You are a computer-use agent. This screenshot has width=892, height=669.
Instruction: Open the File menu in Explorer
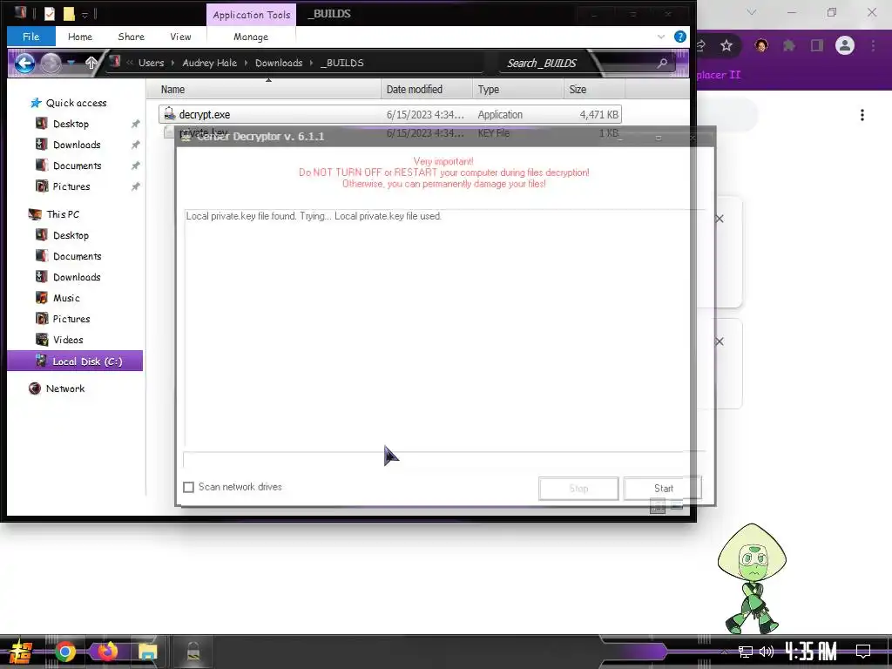(x=31, y=37)
